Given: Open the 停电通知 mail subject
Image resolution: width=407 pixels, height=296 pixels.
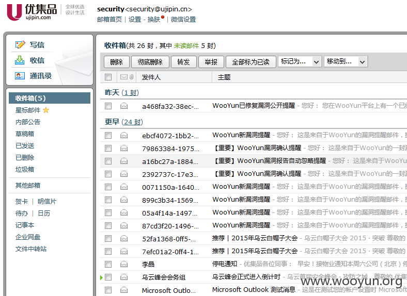Looking at the screenshot, I should click(x=225, y=264).
